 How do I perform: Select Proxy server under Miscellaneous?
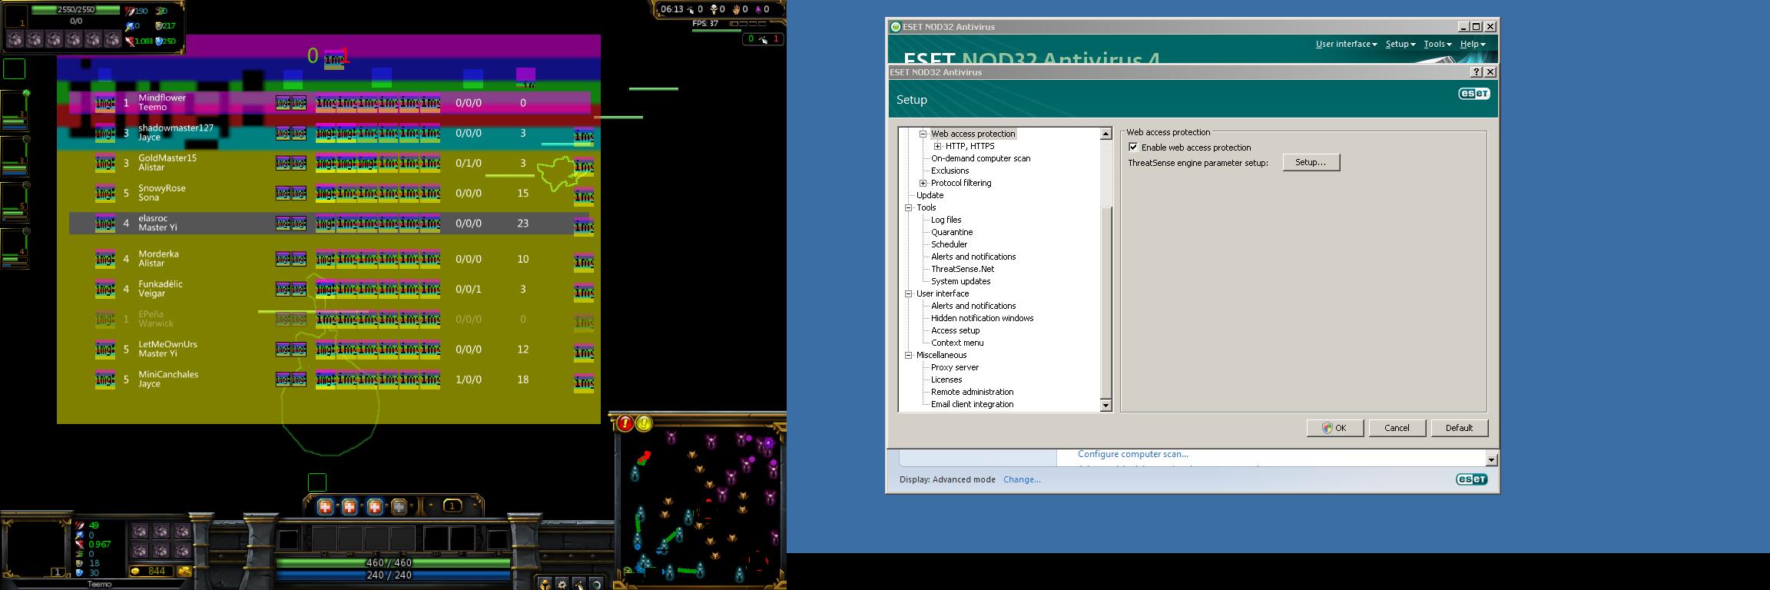[x=954, y=367]
